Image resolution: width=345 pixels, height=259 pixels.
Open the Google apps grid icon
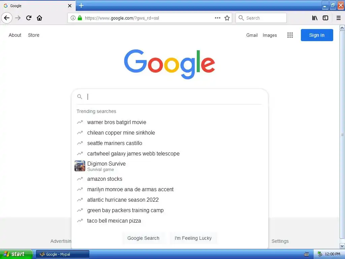pos(290,35)
